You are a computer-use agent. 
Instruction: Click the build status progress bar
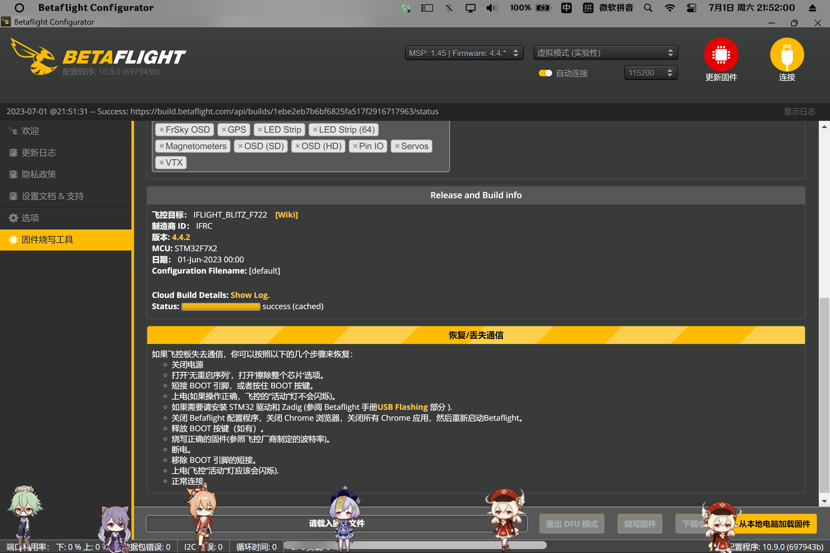tap(221, 307)
